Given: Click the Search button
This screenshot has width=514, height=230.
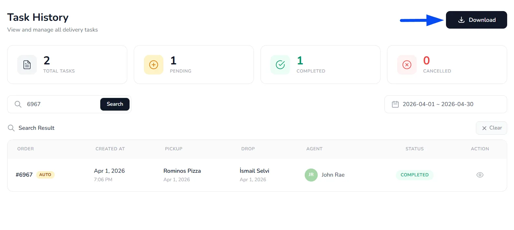Looking at the screenshot, I should point(115,104).
